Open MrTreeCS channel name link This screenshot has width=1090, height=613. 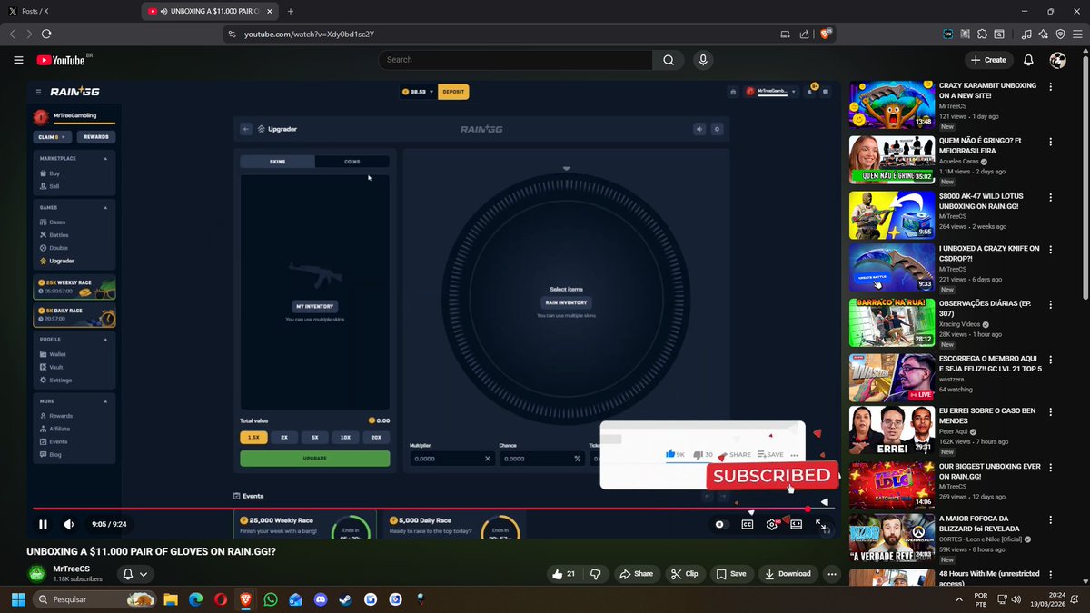[72, 569]
